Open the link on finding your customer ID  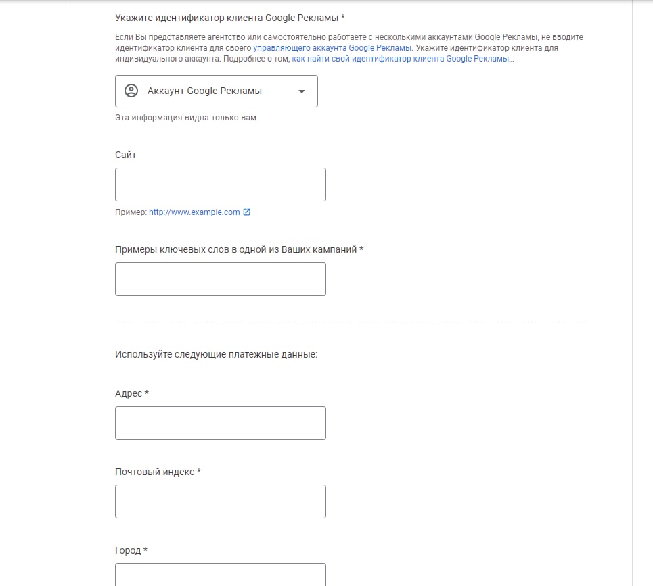400,59
